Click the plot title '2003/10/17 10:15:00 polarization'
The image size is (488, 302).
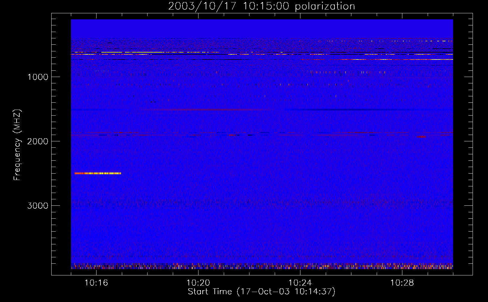pos(261,6)
